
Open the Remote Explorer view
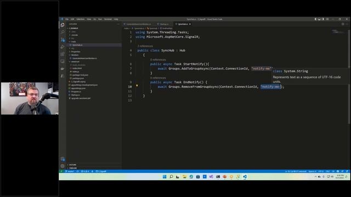63,61
